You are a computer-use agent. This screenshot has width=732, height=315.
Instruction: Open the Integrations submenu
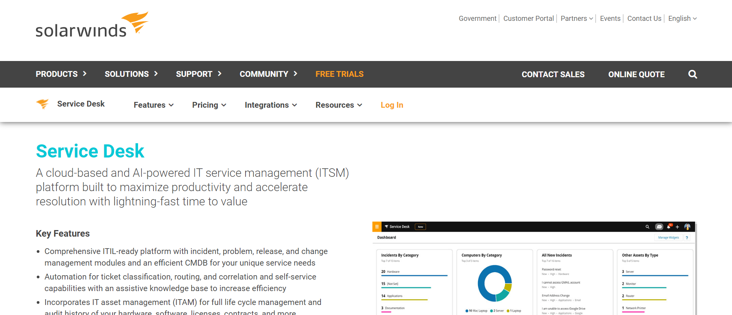click(271, 105)
